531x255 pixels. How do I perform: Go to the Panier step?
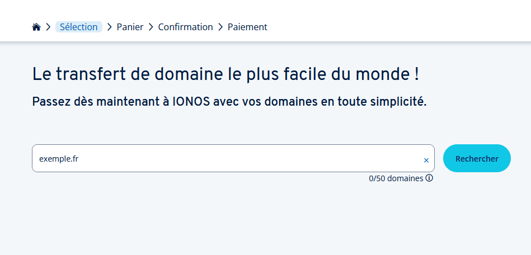pos(130,27)
